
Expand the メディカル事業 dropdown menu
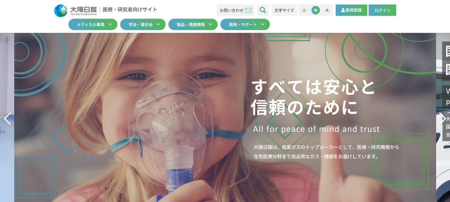(93, 25)
